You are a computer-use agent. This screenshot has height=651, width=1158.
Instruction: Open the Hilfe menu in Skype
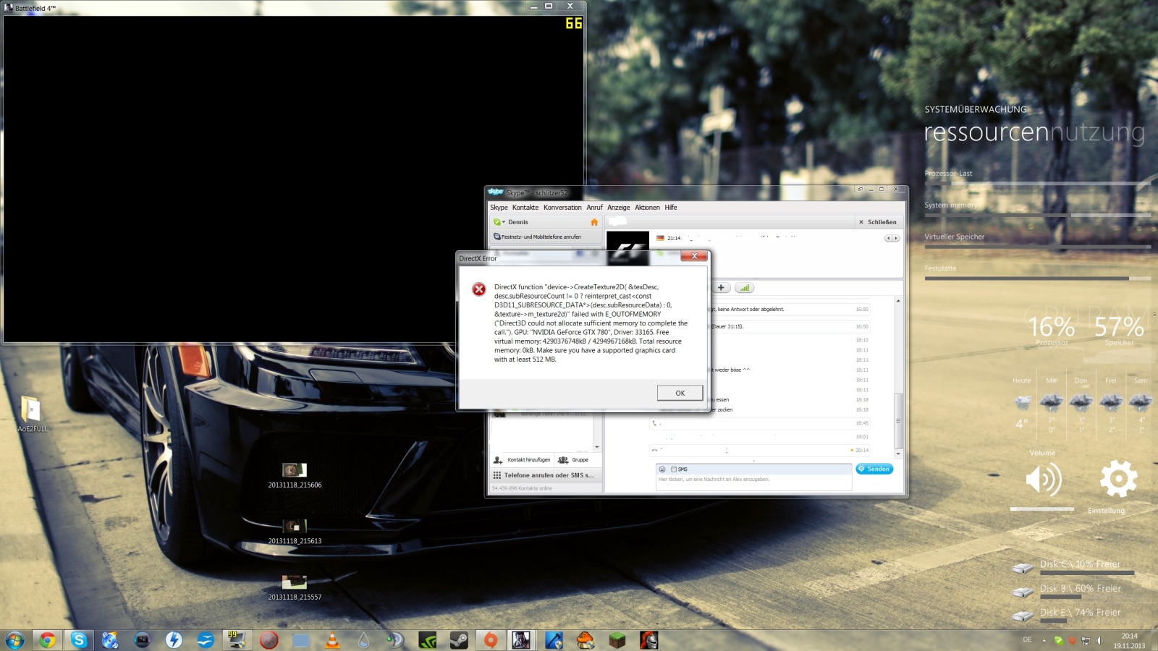coord(671,208)
